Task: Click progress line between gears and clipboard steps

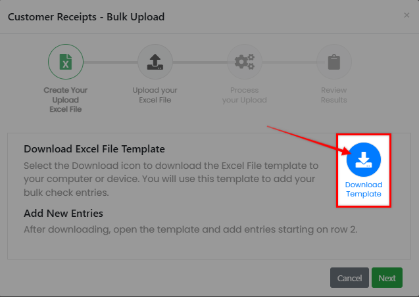Action: coord(289,62)
